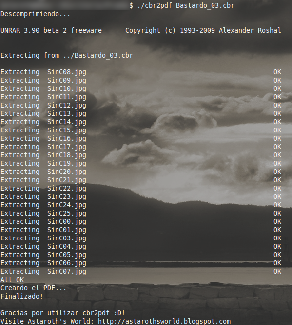Viewport: 292px width, 325px height.
Task: Click the 'Creando el PDF...' line
Action: click(33, 288)
